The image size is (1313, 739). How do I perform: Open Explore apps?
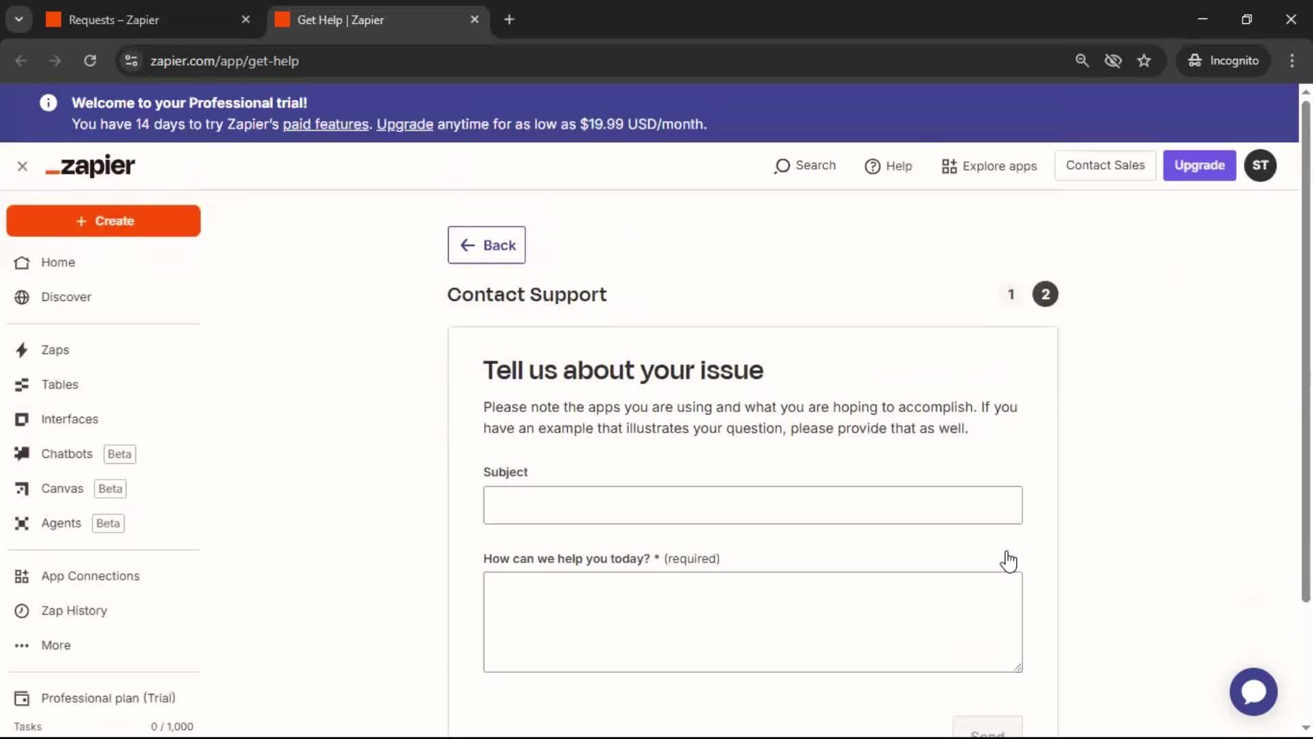click(989, 166)
